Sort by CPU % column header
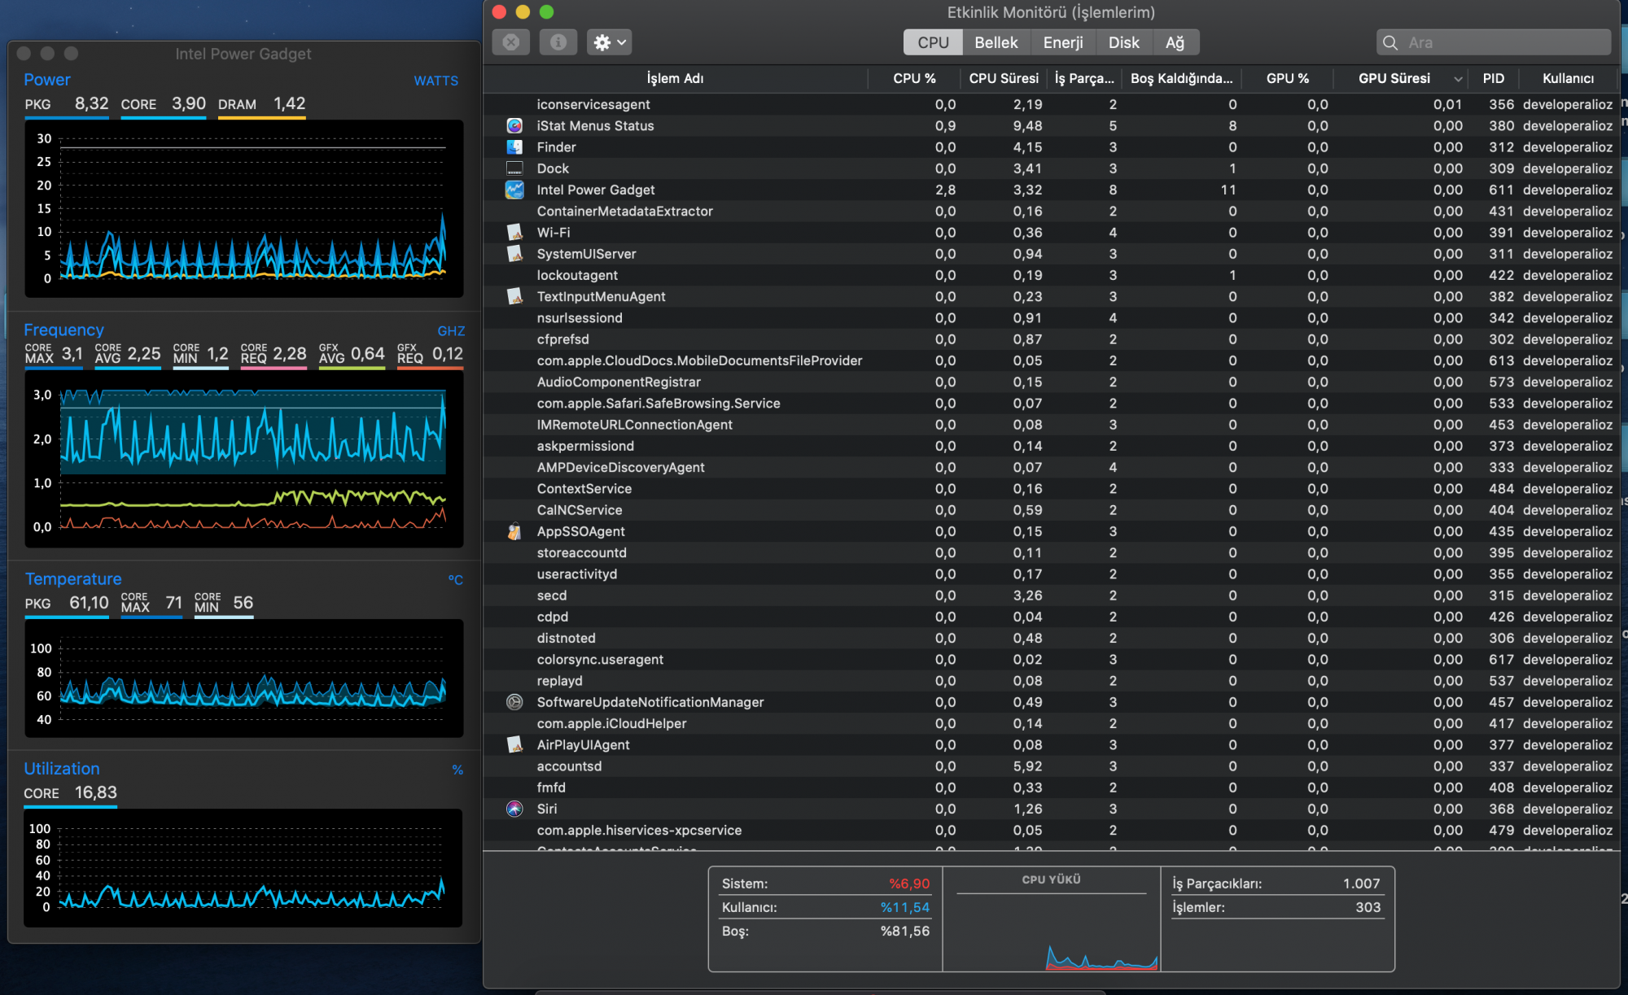 913,79
